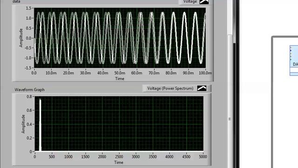Screen dimensions: 298x168
Task: Click the DAQ Assistant block in block diagram
Action: click(x=294, y=60)
